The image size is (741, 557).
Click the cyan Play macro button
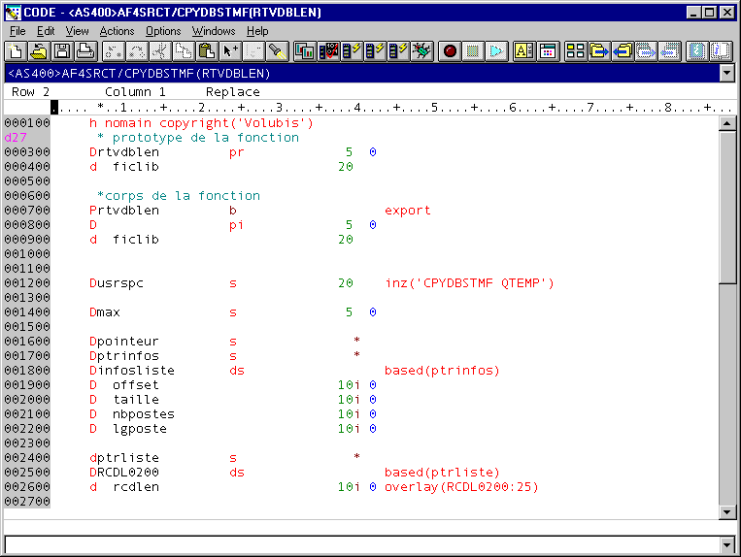point(495,51)
